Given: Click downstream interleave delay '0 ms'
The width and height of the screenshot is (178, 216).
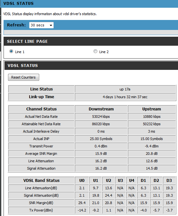Looking at the screenshot, I should [101, 131].
